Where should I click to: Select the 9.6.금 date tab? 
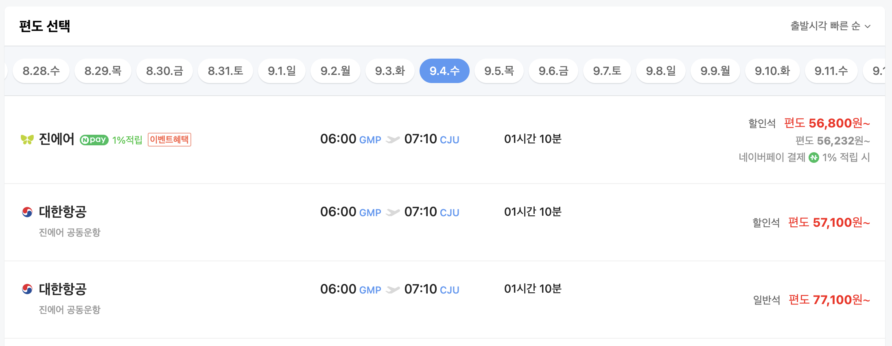[553, 71]
